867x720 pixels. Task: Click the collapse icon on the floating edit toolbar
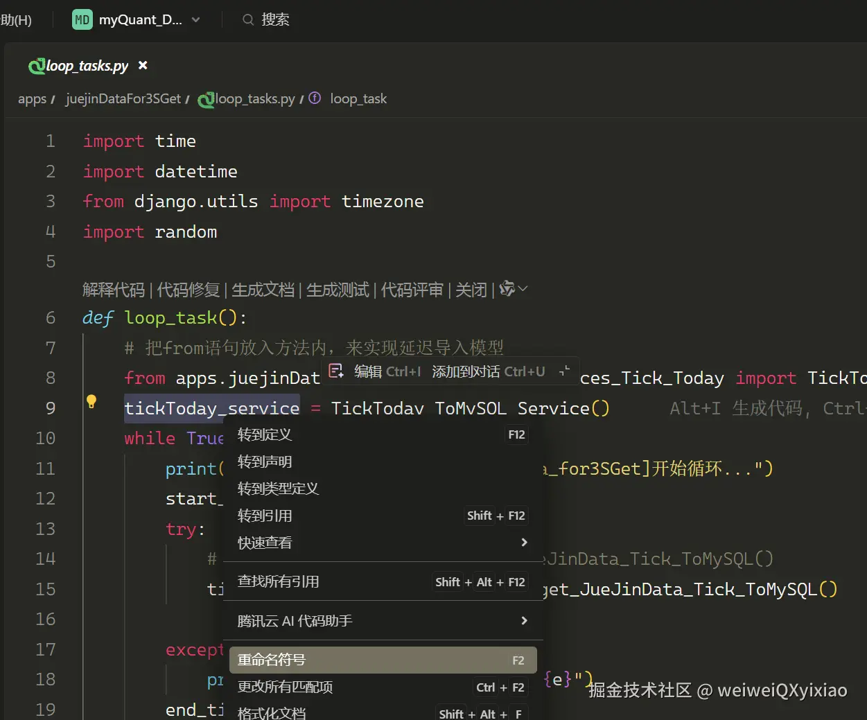pyautogui.click(x=565, y=371)
